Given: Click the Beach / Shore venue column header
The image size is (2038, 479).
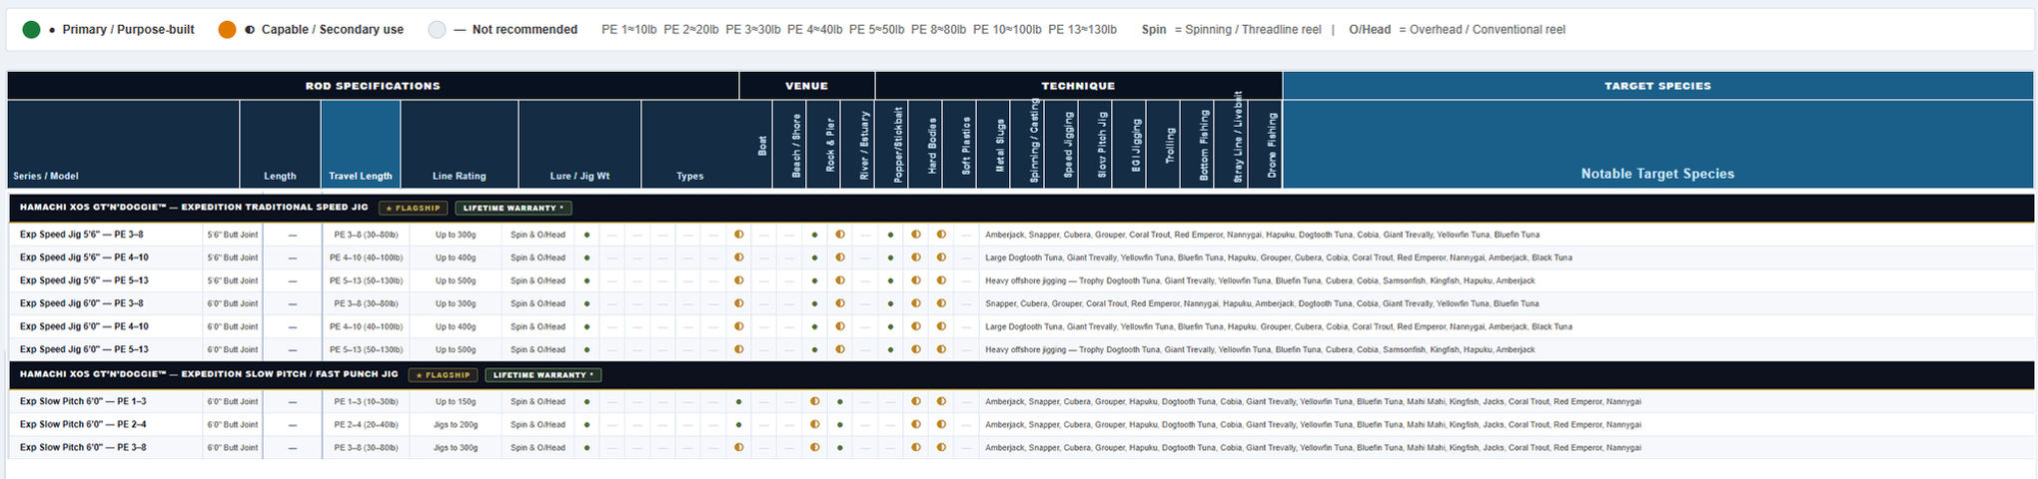Looking at the screenshot, I should pos(790,144).
